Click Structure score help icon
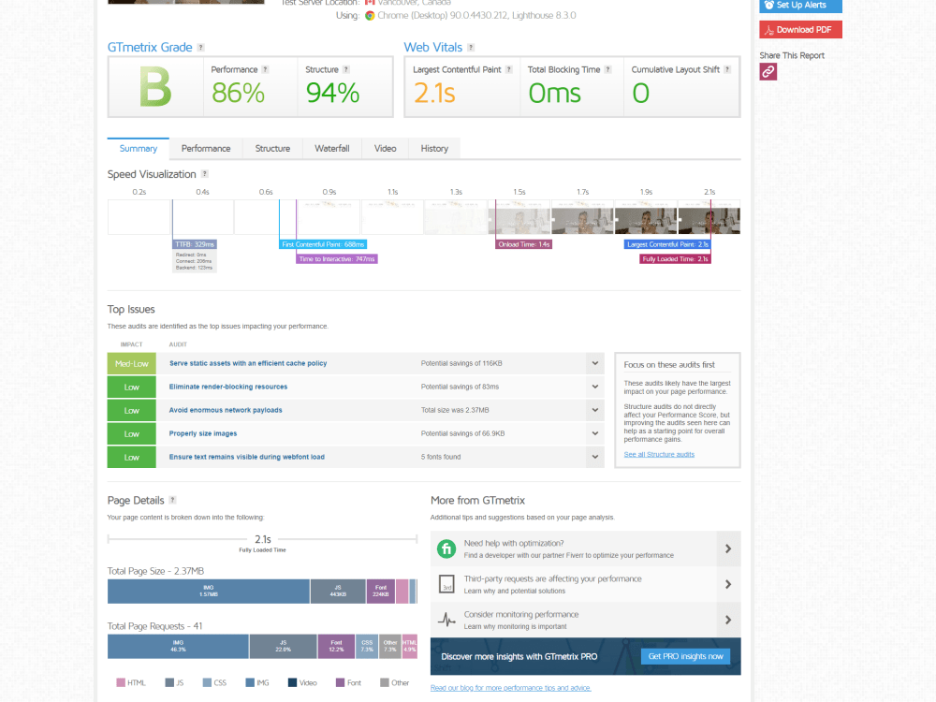Screen dimensions: 936x702 point(346,70)
